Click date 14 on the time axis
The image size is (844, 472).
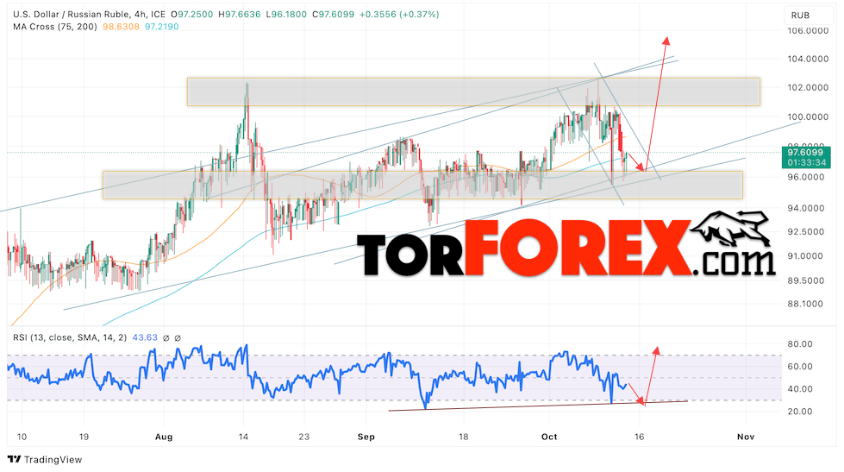[x=243, y=437]
